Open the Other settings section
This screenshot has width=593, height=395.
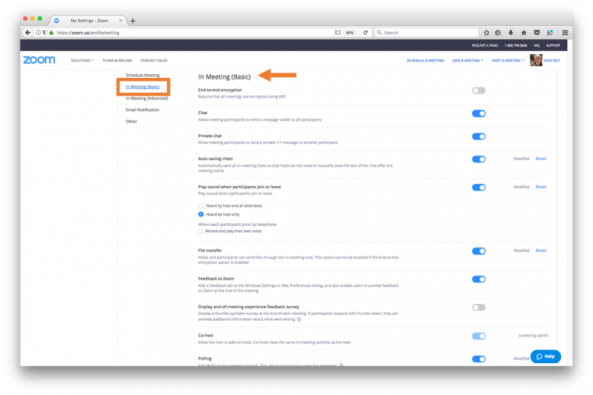[x=131, y=122]
